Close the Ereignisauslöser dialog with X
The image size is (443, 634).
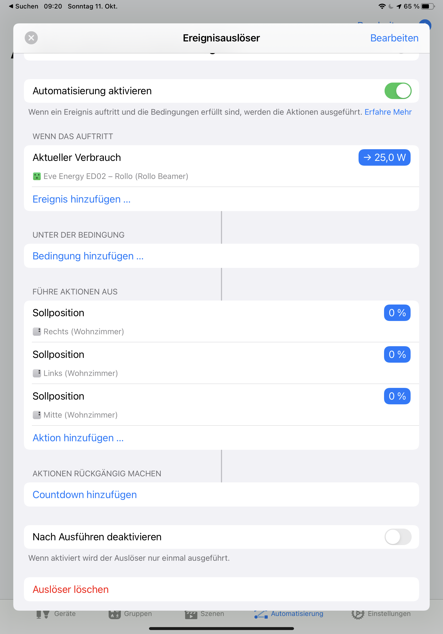click(x=31, y=38)
